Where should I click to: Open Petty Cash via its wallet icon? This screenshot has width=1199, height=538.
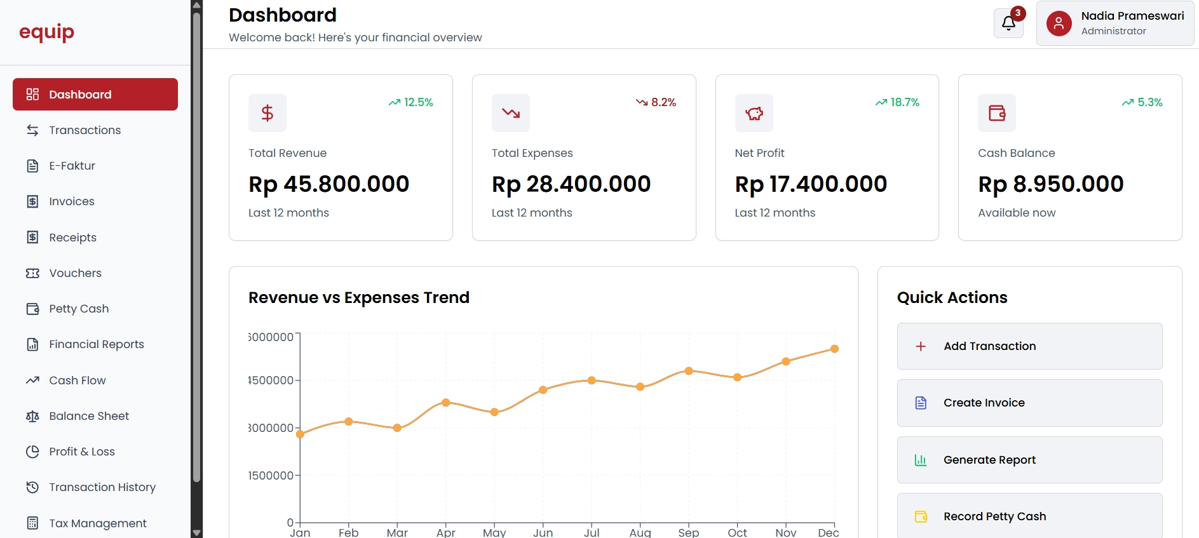pos(32,308)
